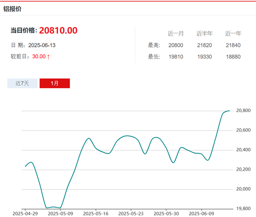Select the red 1月 tab

(55, 83)
